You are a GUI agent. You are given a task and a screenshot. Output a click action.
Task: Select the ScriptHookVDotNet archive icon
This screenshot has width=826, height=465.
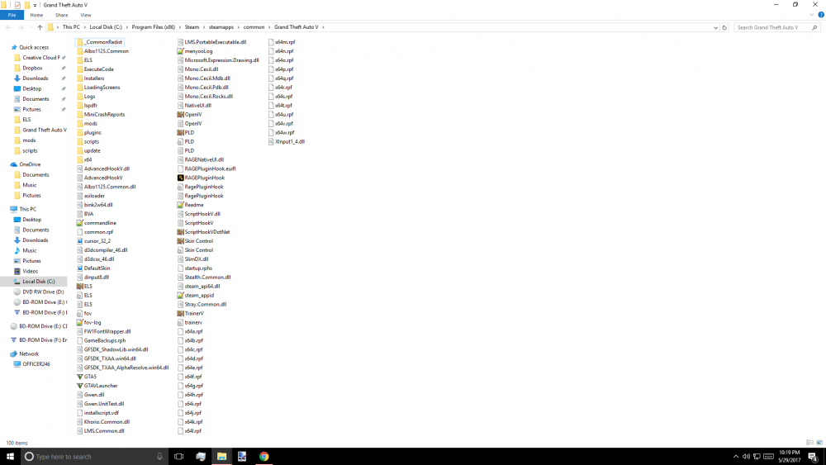click(x=180, y=232)
